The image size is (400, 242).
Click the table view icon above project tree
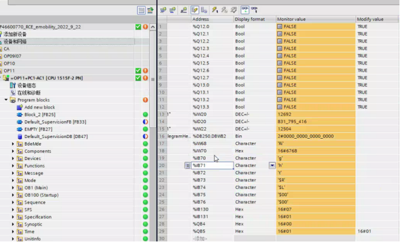pos(141,10)
